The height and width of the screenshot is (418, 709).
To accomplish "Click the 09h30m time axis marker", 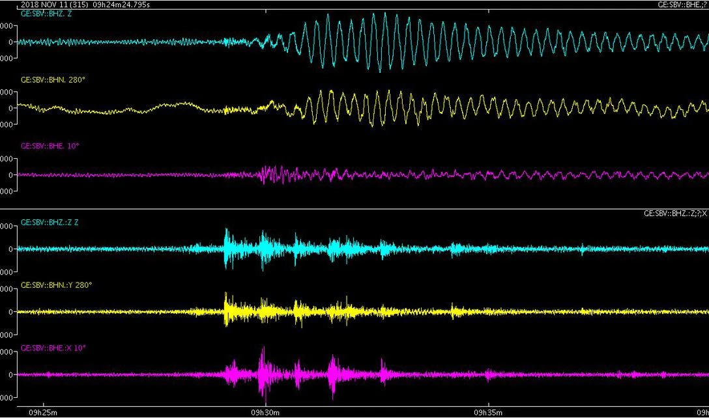I will click(x=266, y=411).
